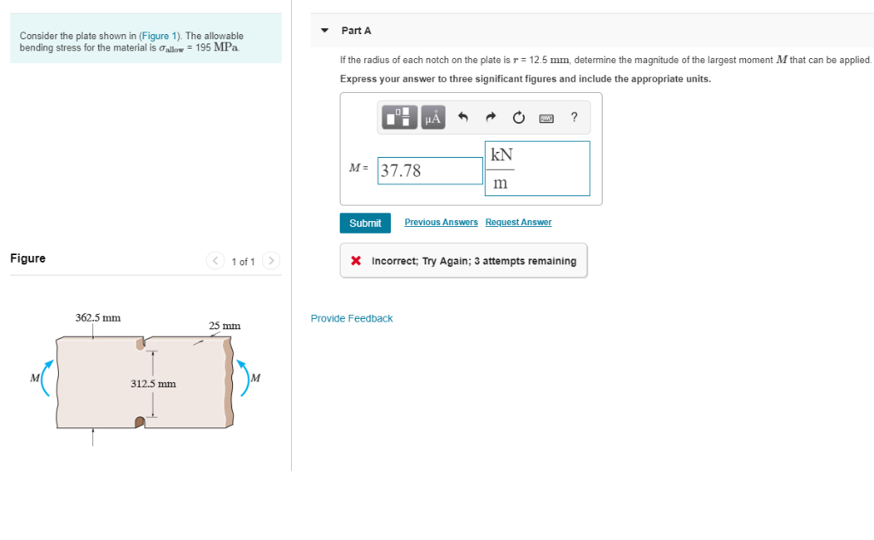Click the plate figure image
874x540 pixels.
145,381
